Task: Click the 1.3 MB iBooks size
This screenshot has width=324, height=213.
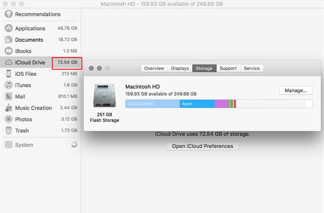Action: click(x=70, y=51)
